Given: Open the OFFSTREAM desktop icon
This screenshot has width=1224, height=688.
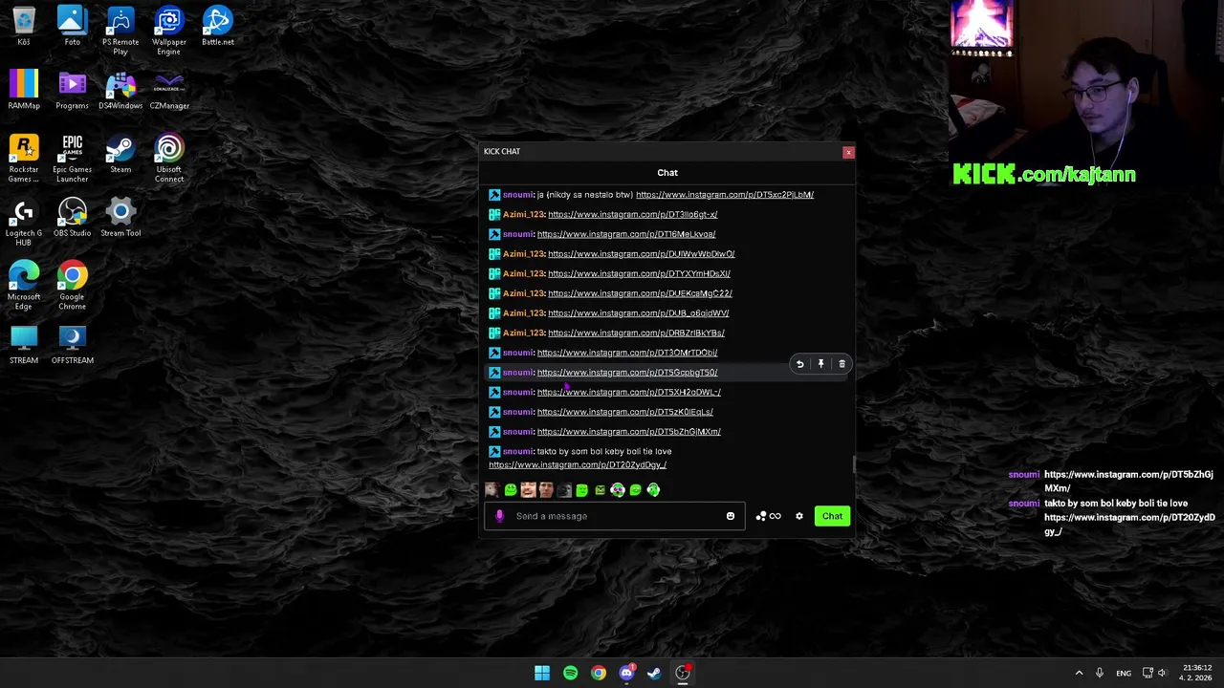Looking at the screenshot, I should [72, 345].
